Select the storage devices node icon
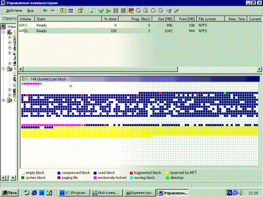The image size is (263, 197). point(9,68)
